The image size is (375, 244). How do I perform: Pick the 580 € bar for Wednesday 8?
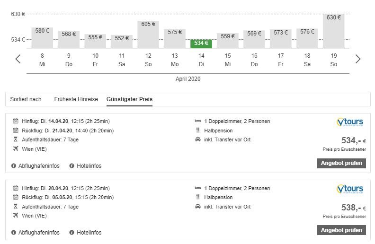coord(42,37)
